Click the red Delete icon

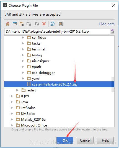click(x=44, y=24)
